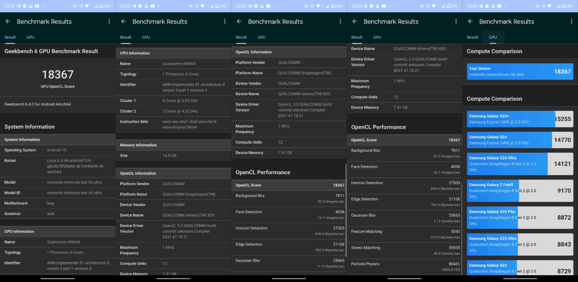Switch to GPU tab on Geekbench 6 GPU Benchmark Result screen
This screenshot has height=282, width=578.
tap(30, 37)
